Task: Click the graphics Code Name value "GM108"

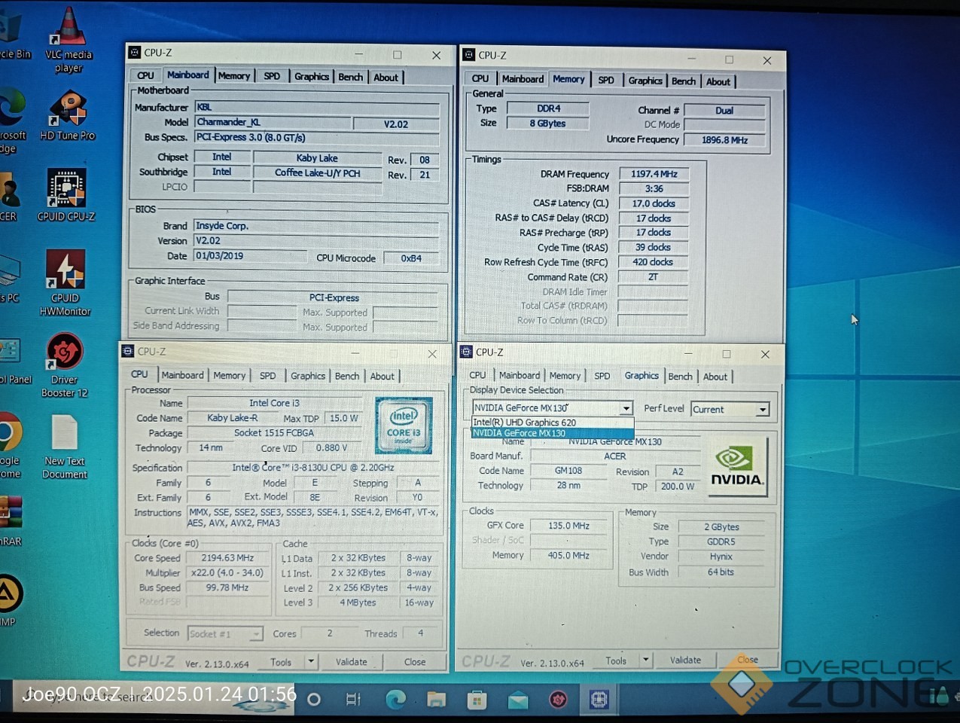Action: click(x=568, y=471)
